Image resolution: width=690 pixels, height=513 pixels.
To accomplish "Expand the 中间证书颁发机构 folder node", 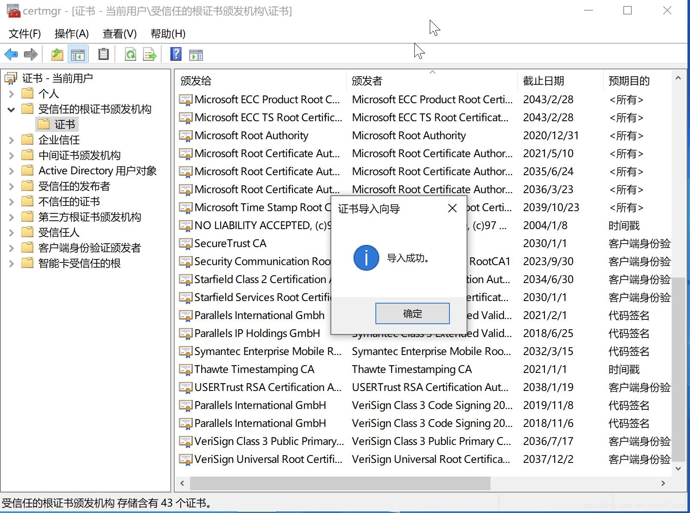I will [x=12, y=155].
